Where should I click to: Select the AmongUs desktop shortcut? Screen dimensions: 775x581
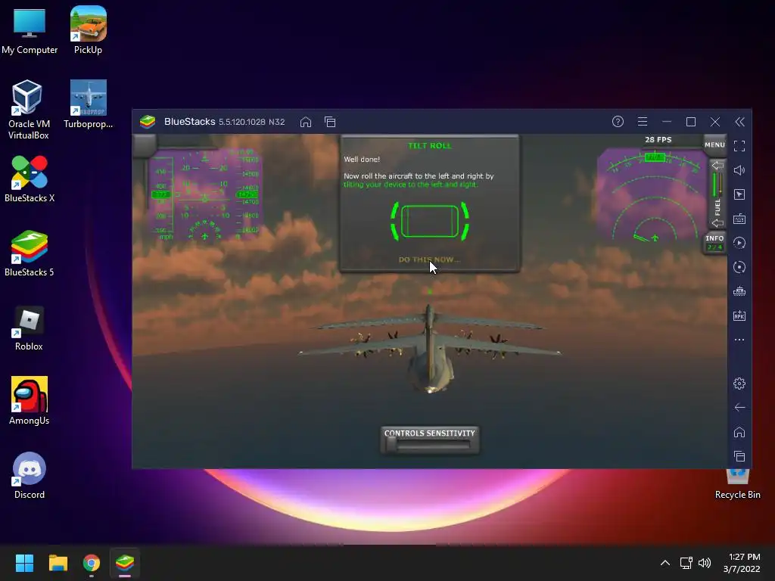point(30,401)
